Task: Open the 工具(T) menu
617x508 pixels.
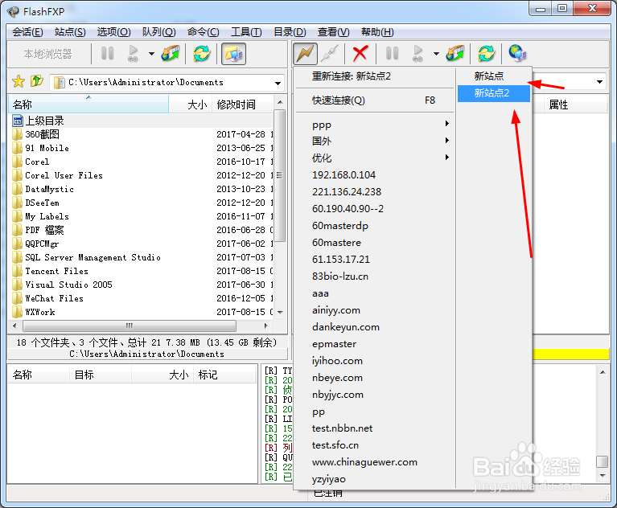Action: (246, 32)
